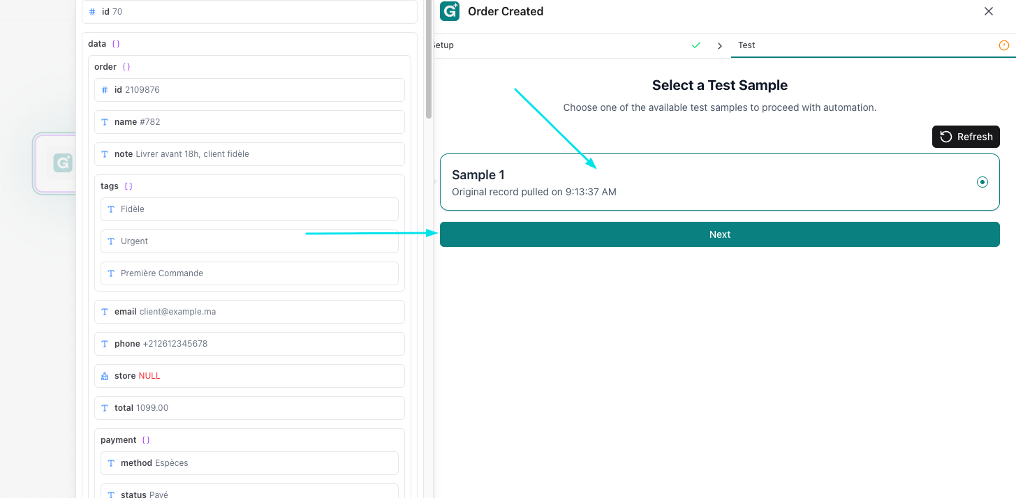Click the orange warning icon on Test tab
Image resolution: width=1016 pixels, height=498 pixels.
click(x=1004, y=45)
